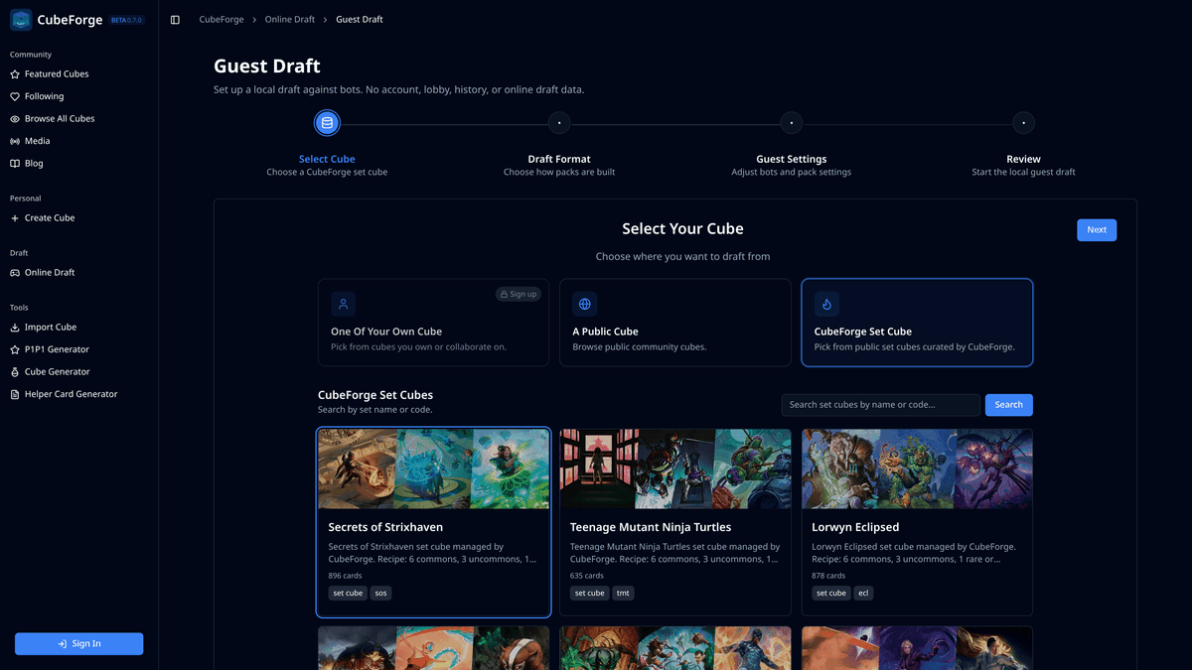Click the sos tag
The image size is (1192, 670).
coord(381,594)
